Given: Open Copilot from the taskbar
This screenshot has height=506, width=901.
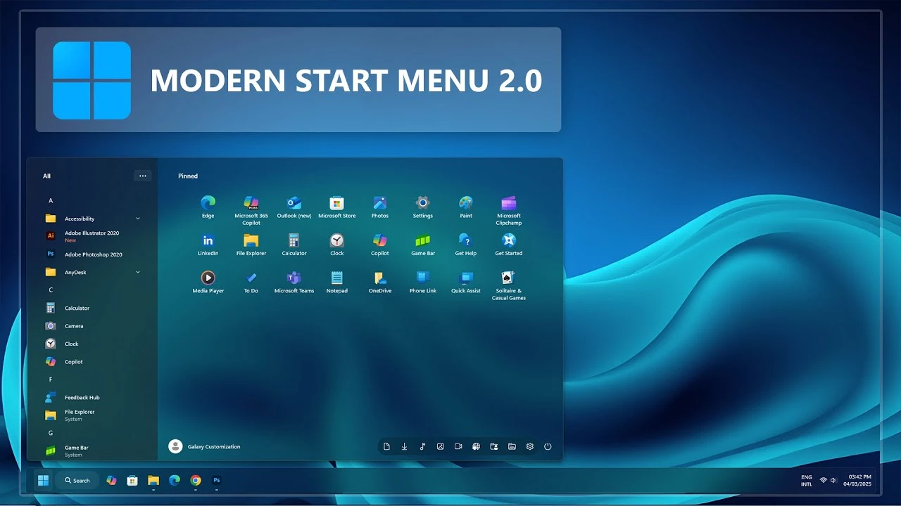Looking at the screenshot, I should (111, 481).
